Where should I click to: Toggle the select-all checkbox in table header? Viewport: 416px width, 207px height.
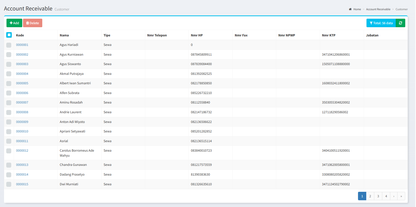9,35
